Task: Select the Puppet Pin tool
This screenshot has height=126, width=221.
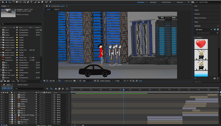Action: tap(50, 2)
